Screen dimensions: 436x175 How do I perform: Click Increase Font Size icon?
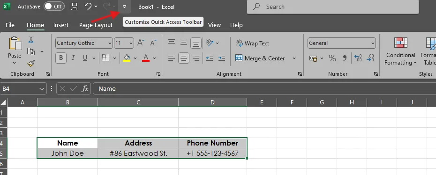tap(141, 43)
